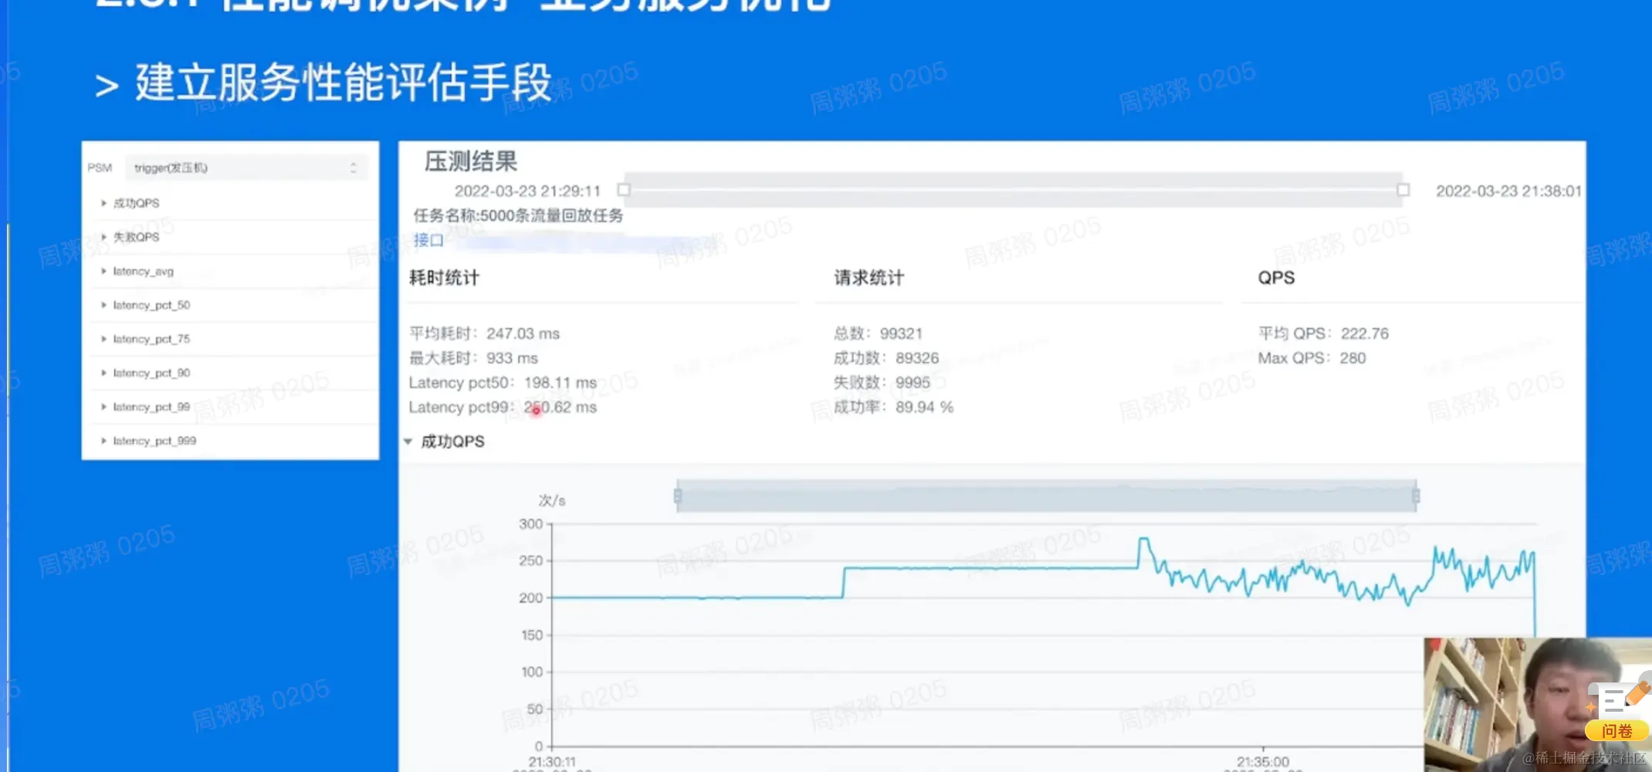Click the 压测结果 heading
1652x772 pixels.
(x=471, y=161)
